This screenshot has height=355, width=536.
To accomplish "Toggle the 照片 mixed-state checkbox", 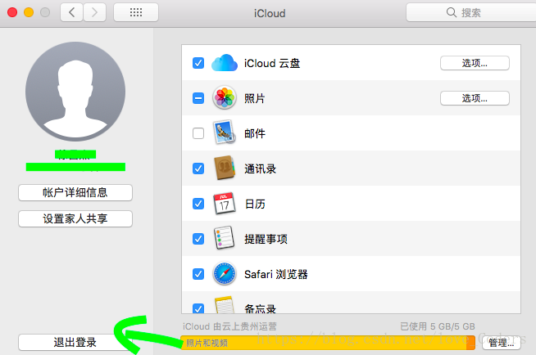I will 198,98.
